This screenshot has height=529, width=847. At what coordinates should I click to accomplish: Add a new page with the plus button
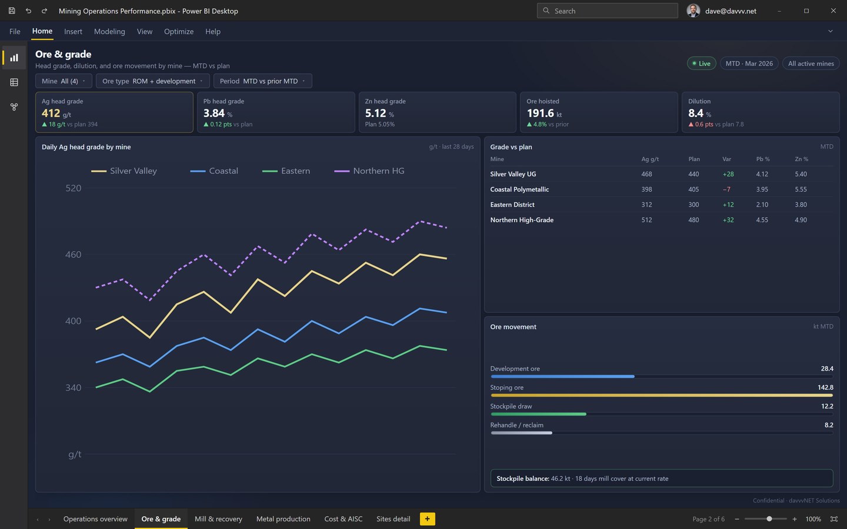tap(427, 519)
